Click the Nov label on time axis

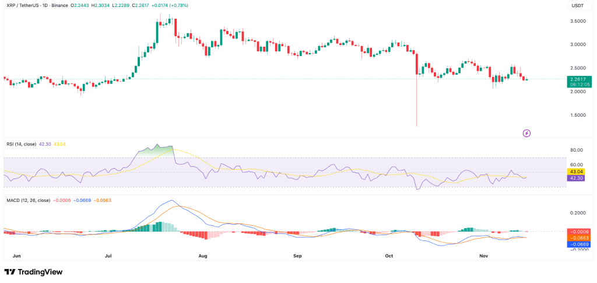tap(484, 256)
